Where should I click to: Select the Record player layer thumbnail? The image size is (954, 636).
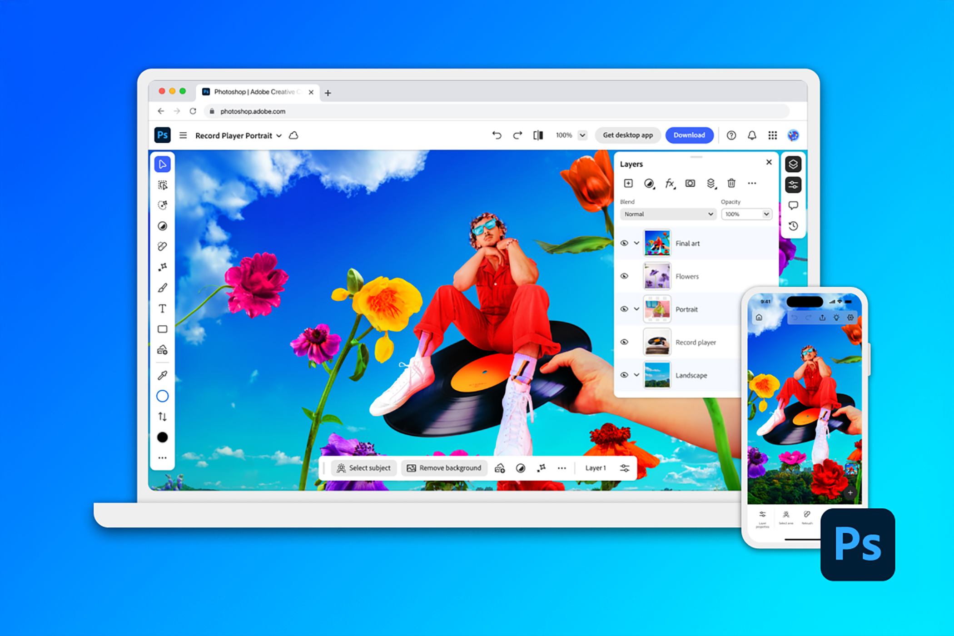tap(656, 342)
